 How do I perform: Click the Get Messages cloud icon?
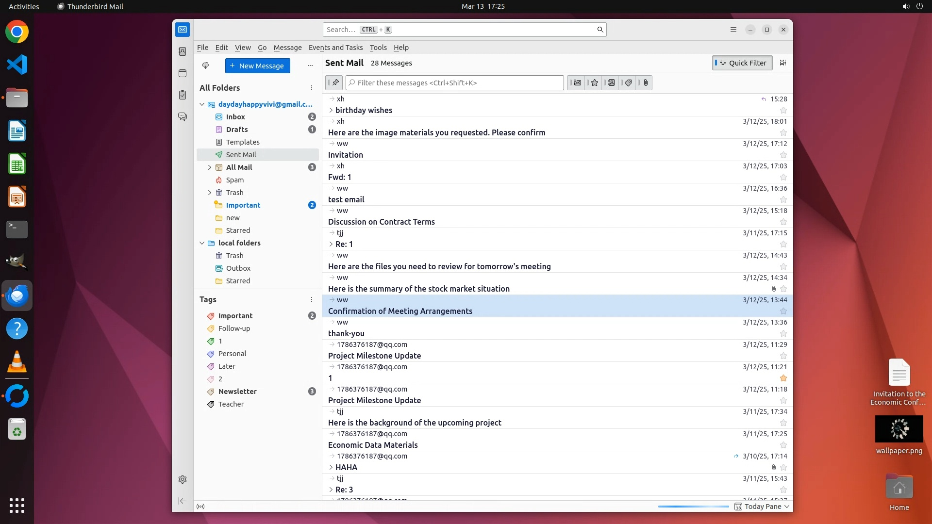(x=205, y=65)
